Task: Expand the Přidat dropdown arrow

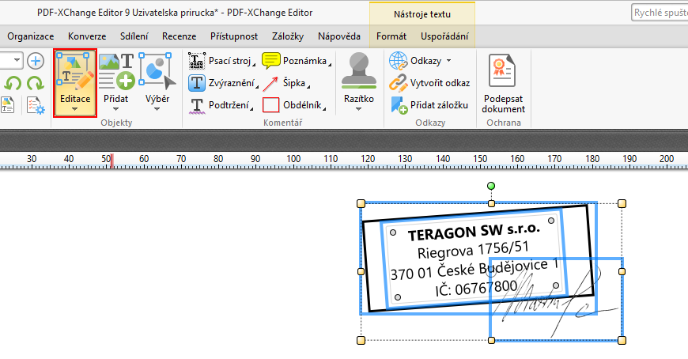Action: point(115,109)
